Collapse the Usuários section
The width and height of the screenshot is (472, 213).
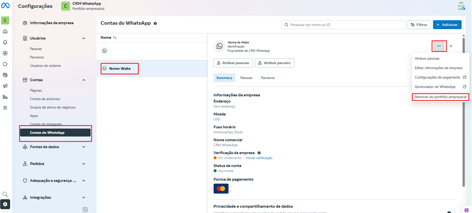coord(84,38)
